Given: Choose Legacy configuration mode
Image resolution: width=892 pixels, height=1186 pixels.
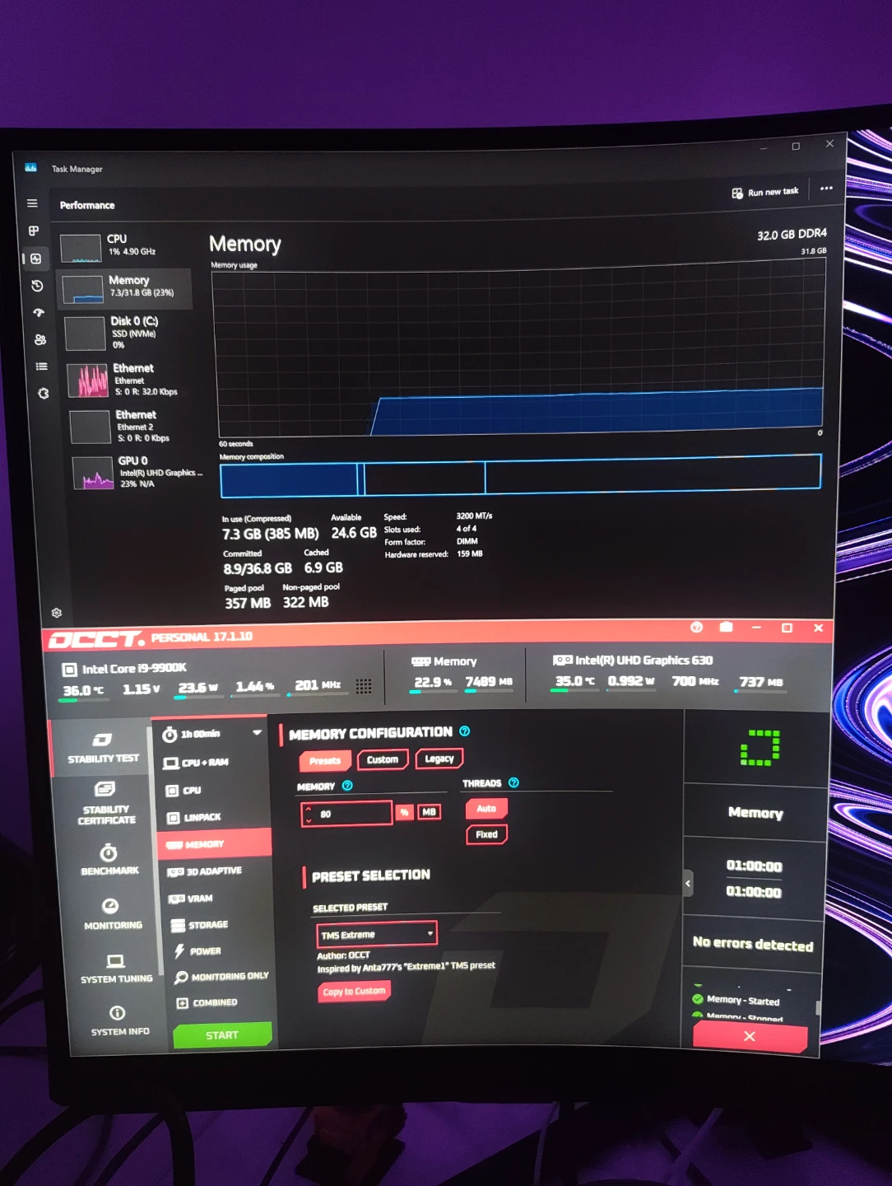Looking at the screenshot, I should pos(439,759).
